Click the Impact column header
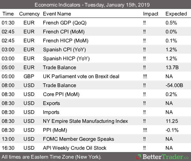This screenshot has height=161, width=191. 151,14
